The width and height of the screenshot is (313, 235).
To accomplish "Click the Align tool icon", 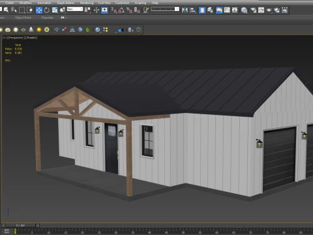I will 193,10.
